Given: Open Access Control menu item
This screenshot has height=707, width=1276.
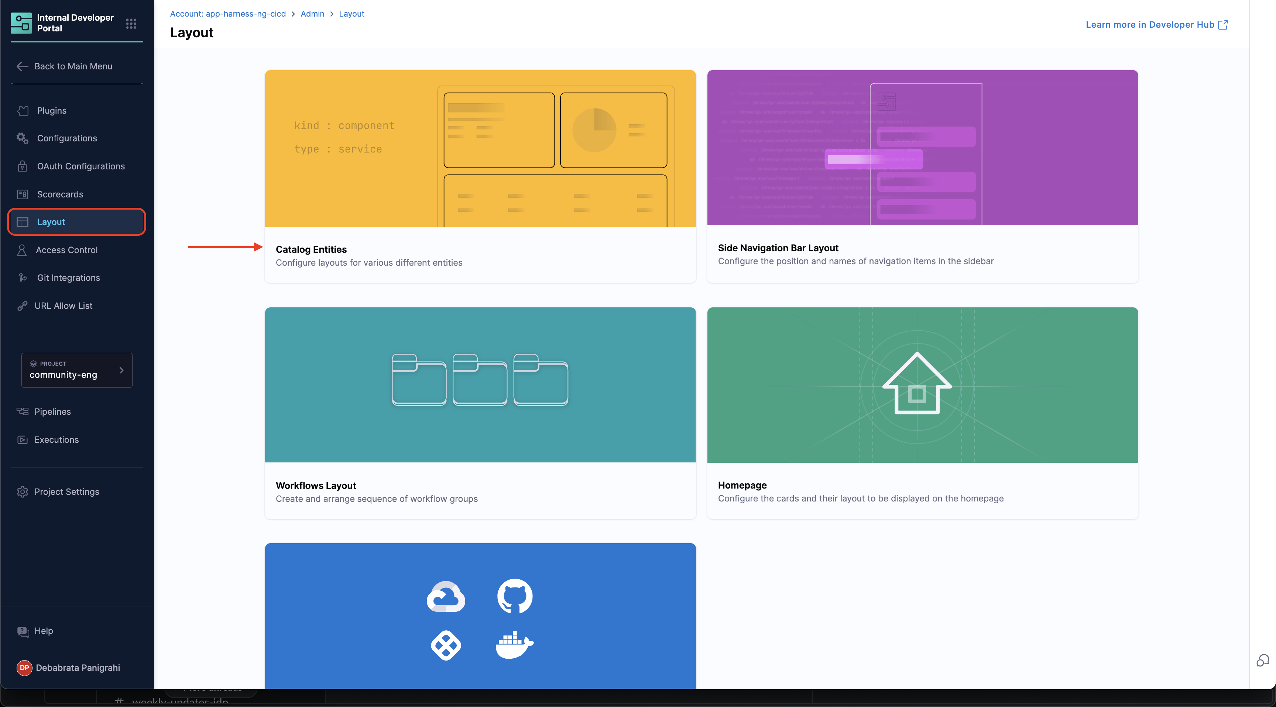Looking at the screenshot, I should [66, 250].
